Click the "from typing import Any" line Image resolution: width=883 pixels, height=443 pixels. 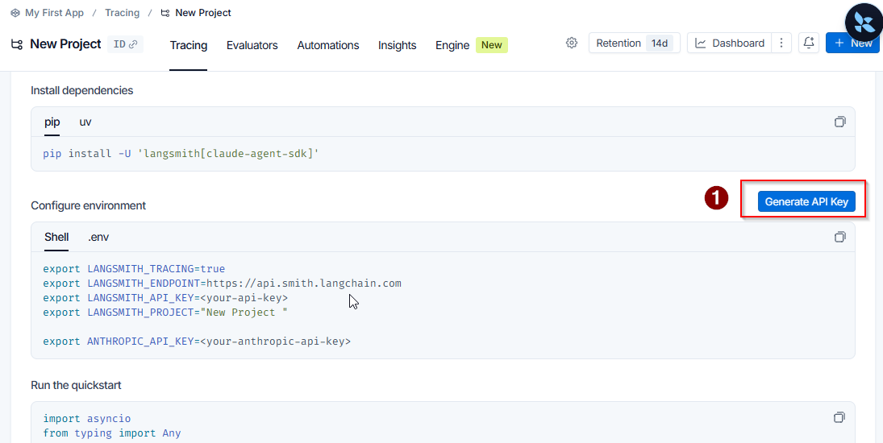112,433
